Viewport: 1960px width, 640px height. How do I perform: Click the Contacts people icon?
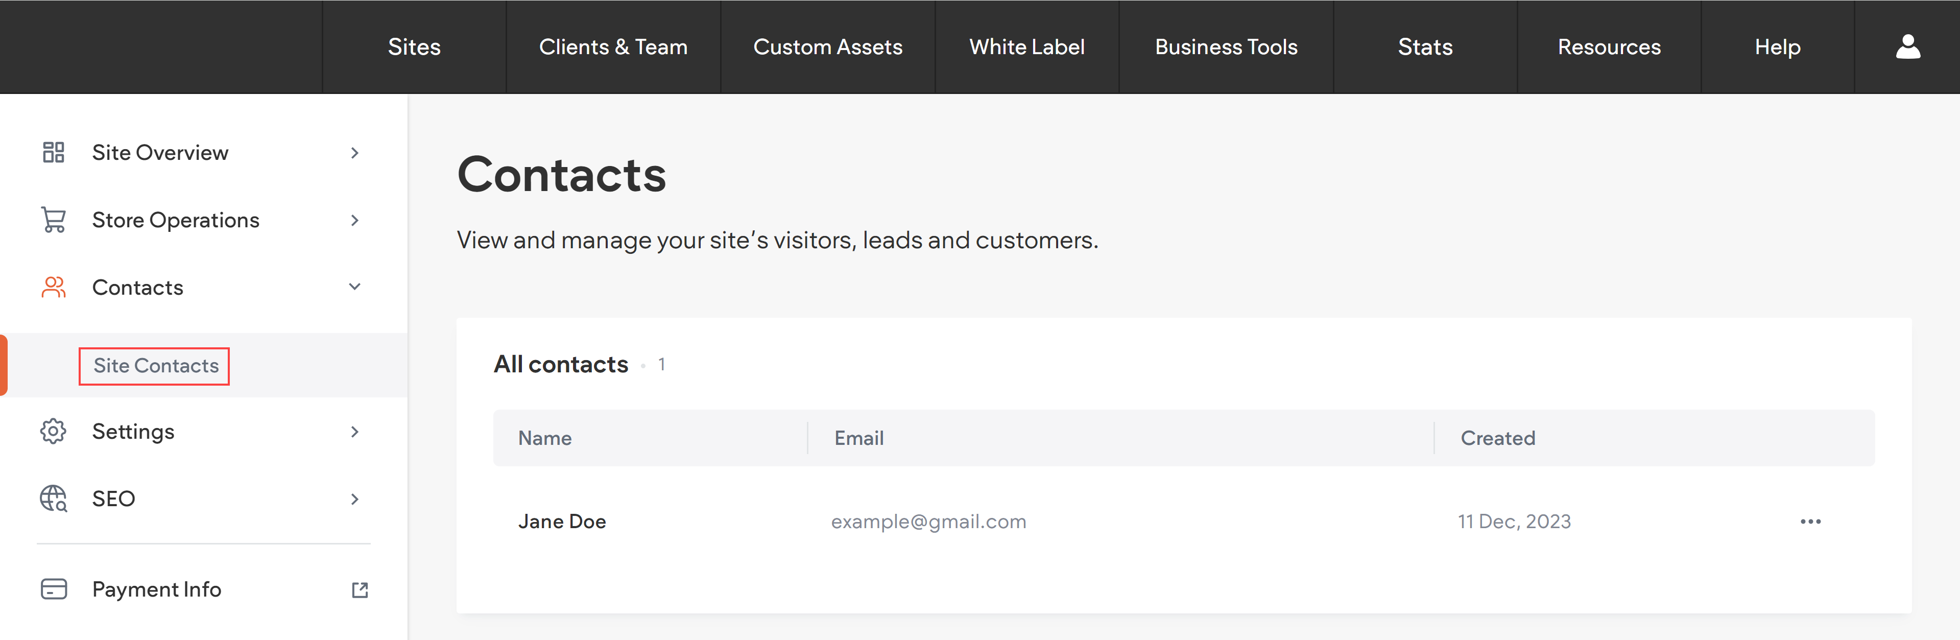pos(53,287)
